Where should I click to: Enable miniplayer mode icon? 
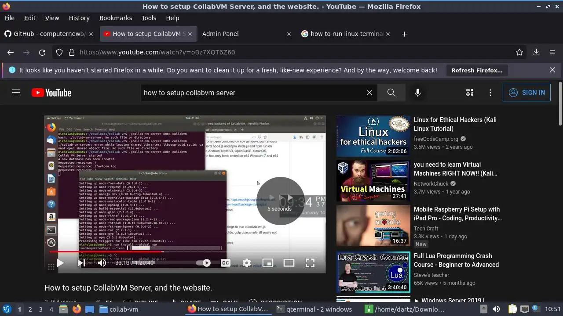[268, 263]
